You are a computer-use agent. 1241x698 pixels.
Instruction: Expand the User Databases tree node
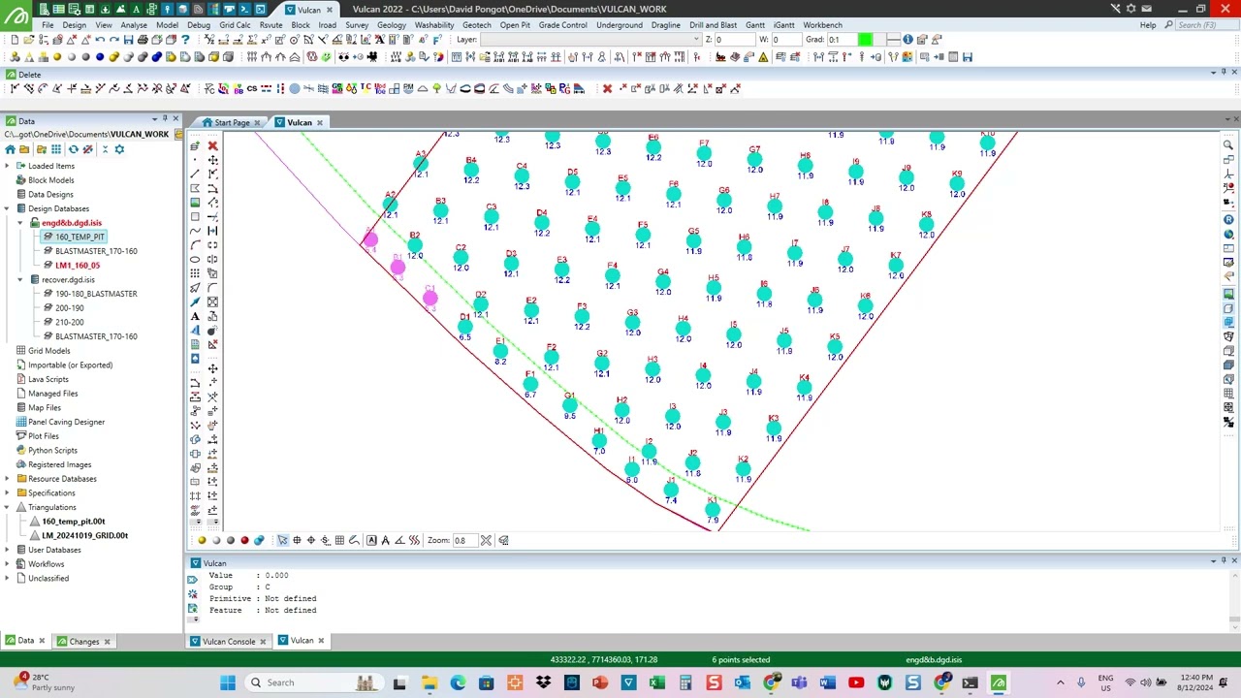[8, 550]
